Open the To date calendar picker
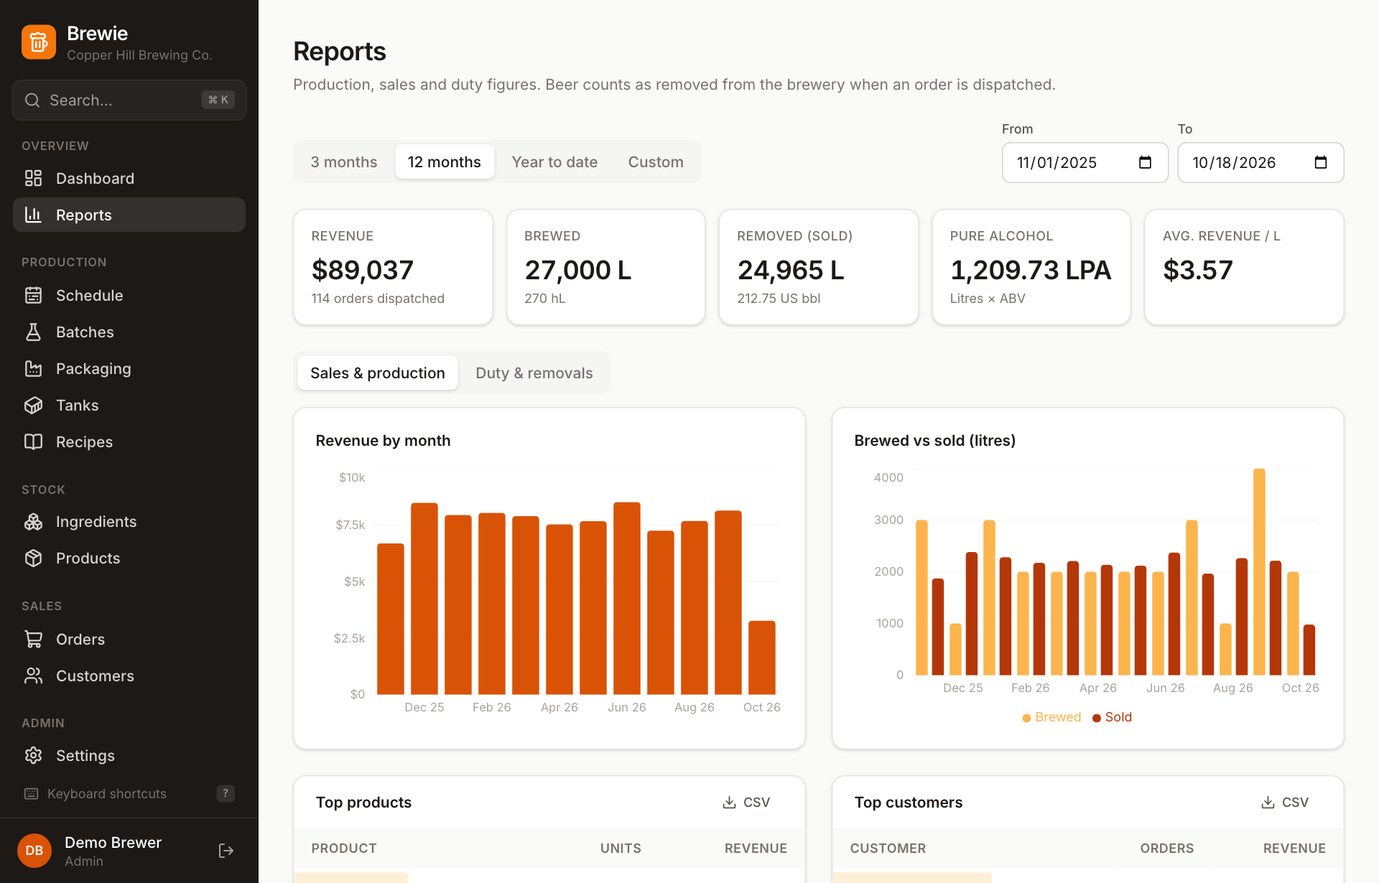Screen dimensions: 1379x883 click(1320, 162)
